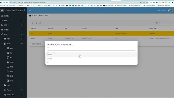Expand the NFS submenu chevron
This screenshot has height=98, width=174.
coord(22,85)
